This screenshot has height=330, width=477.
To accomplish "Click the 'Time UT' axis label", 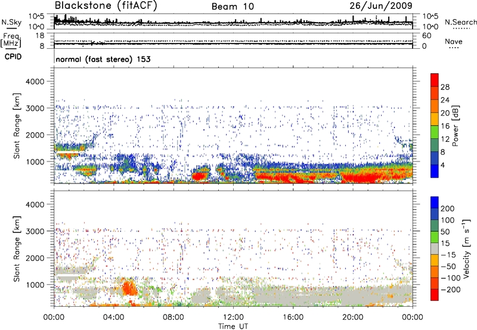I will point(233,326).
